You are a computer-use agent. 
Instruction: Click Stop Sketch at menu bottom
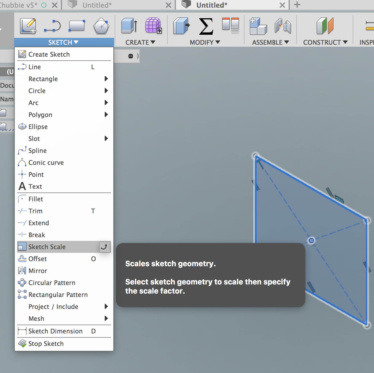[x=46, y=344]
